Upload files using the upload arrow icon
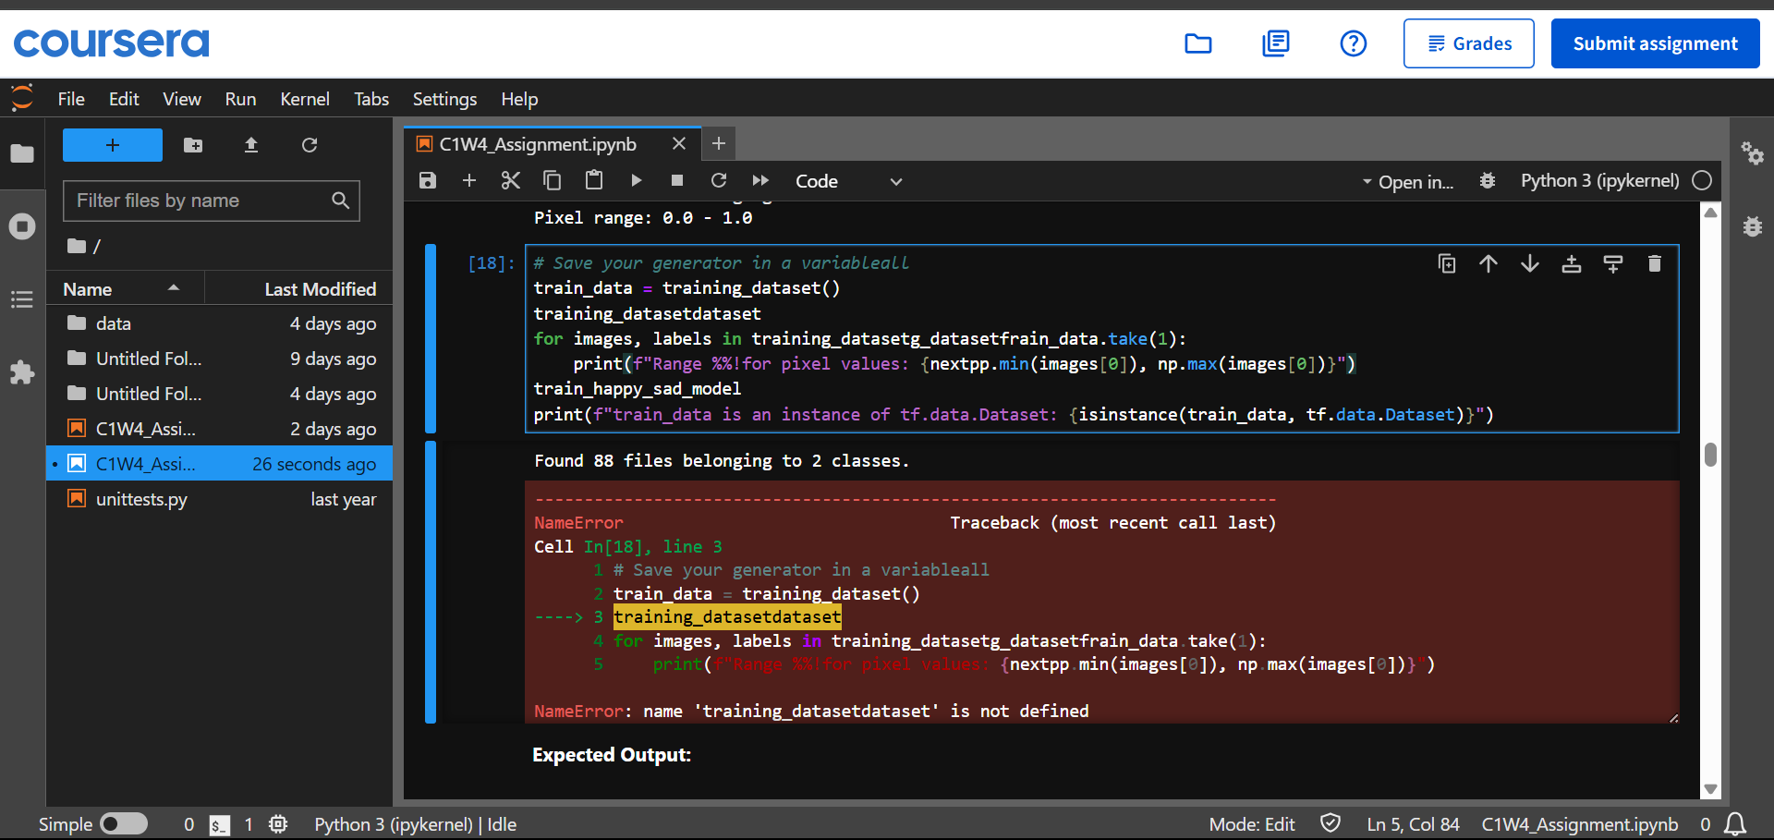This screenshot has height=840, width=1774. [x=251, y=145]
